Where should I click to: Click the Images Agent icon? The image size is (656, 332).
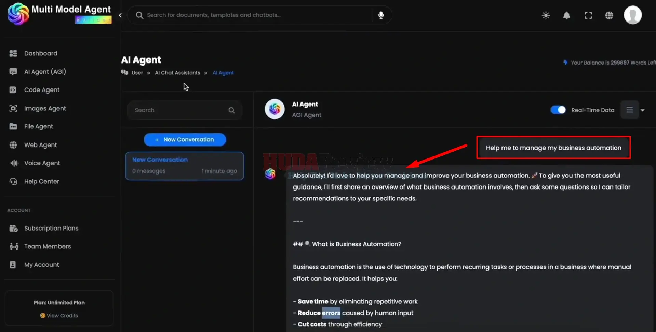(13, 108)
